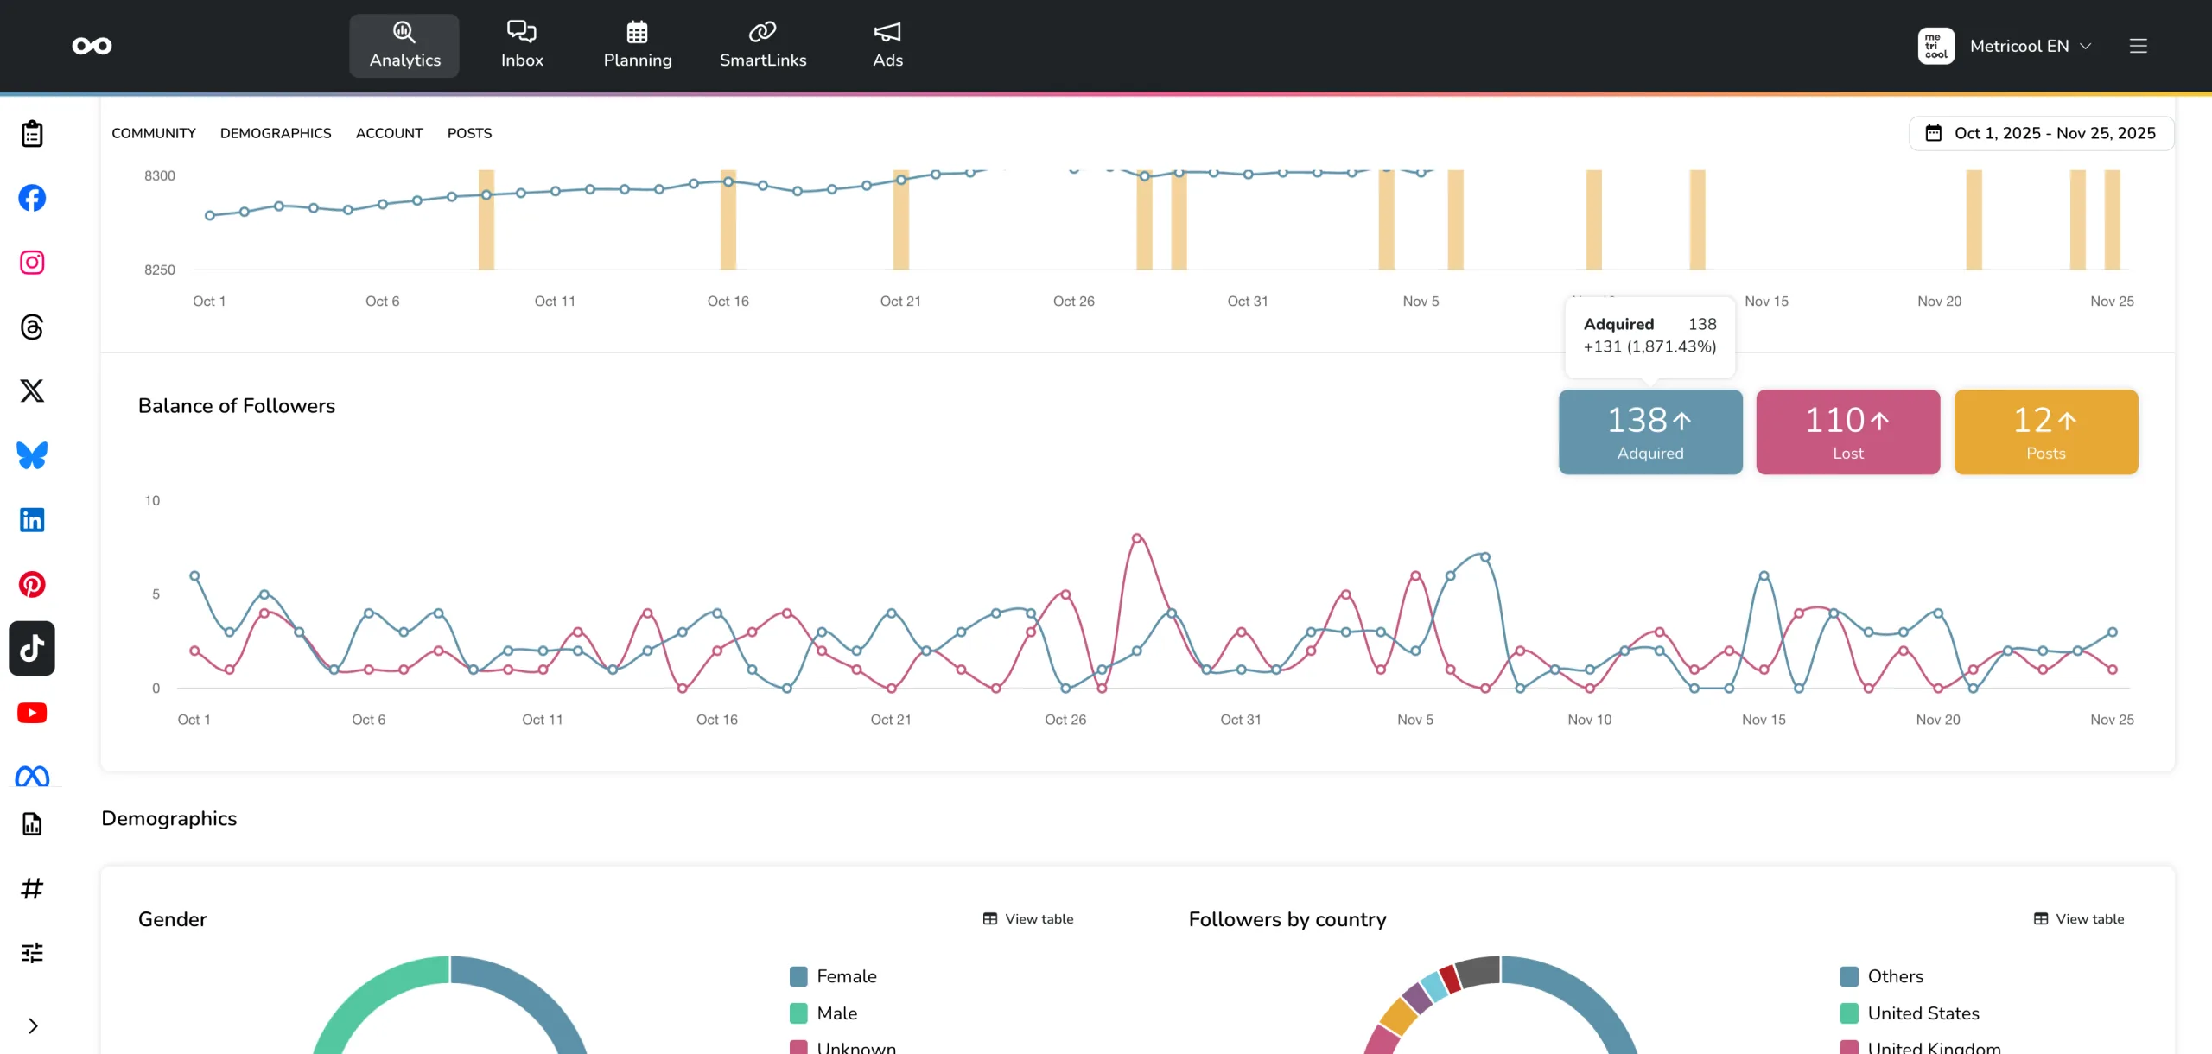Toggle the Posts series card

(2045, 432)
